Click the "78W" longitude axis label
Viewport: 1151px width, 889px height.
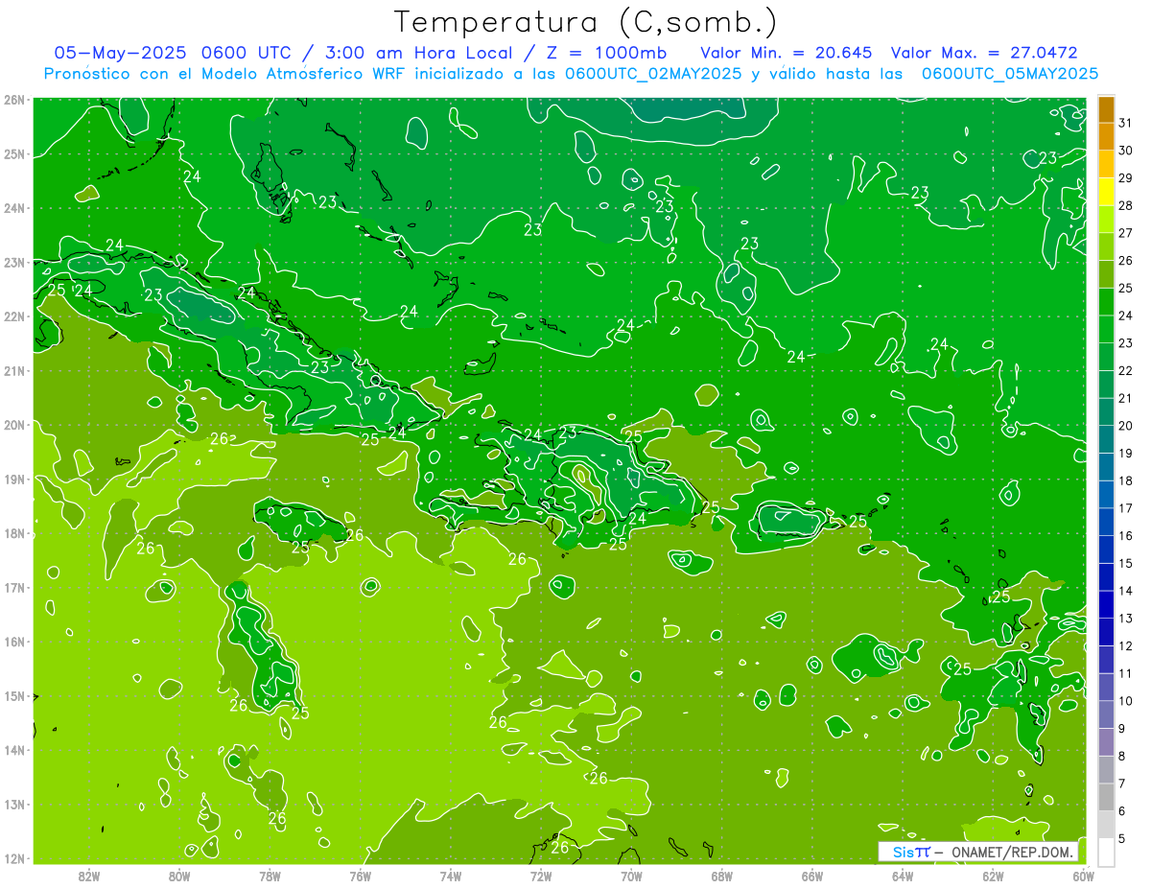pyautogui.click(x=270, y=877)
